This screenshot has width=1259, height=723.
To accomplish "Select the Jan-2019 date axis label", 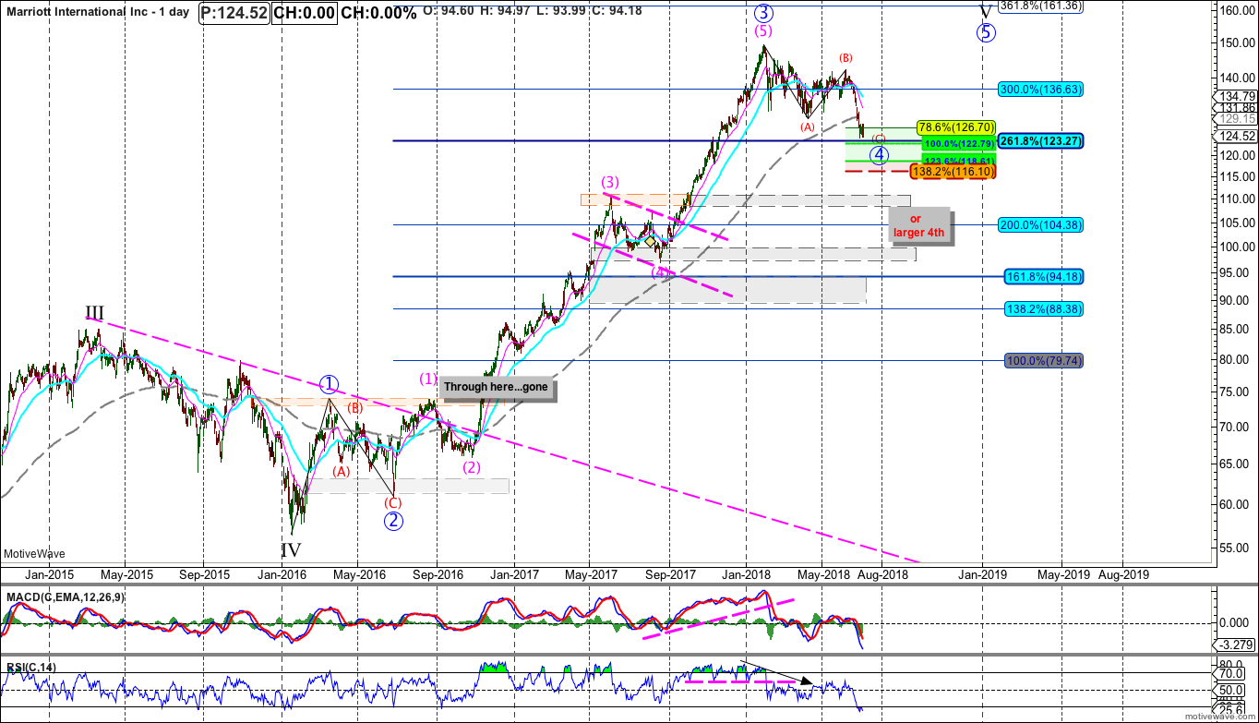I will click(981, 573).
